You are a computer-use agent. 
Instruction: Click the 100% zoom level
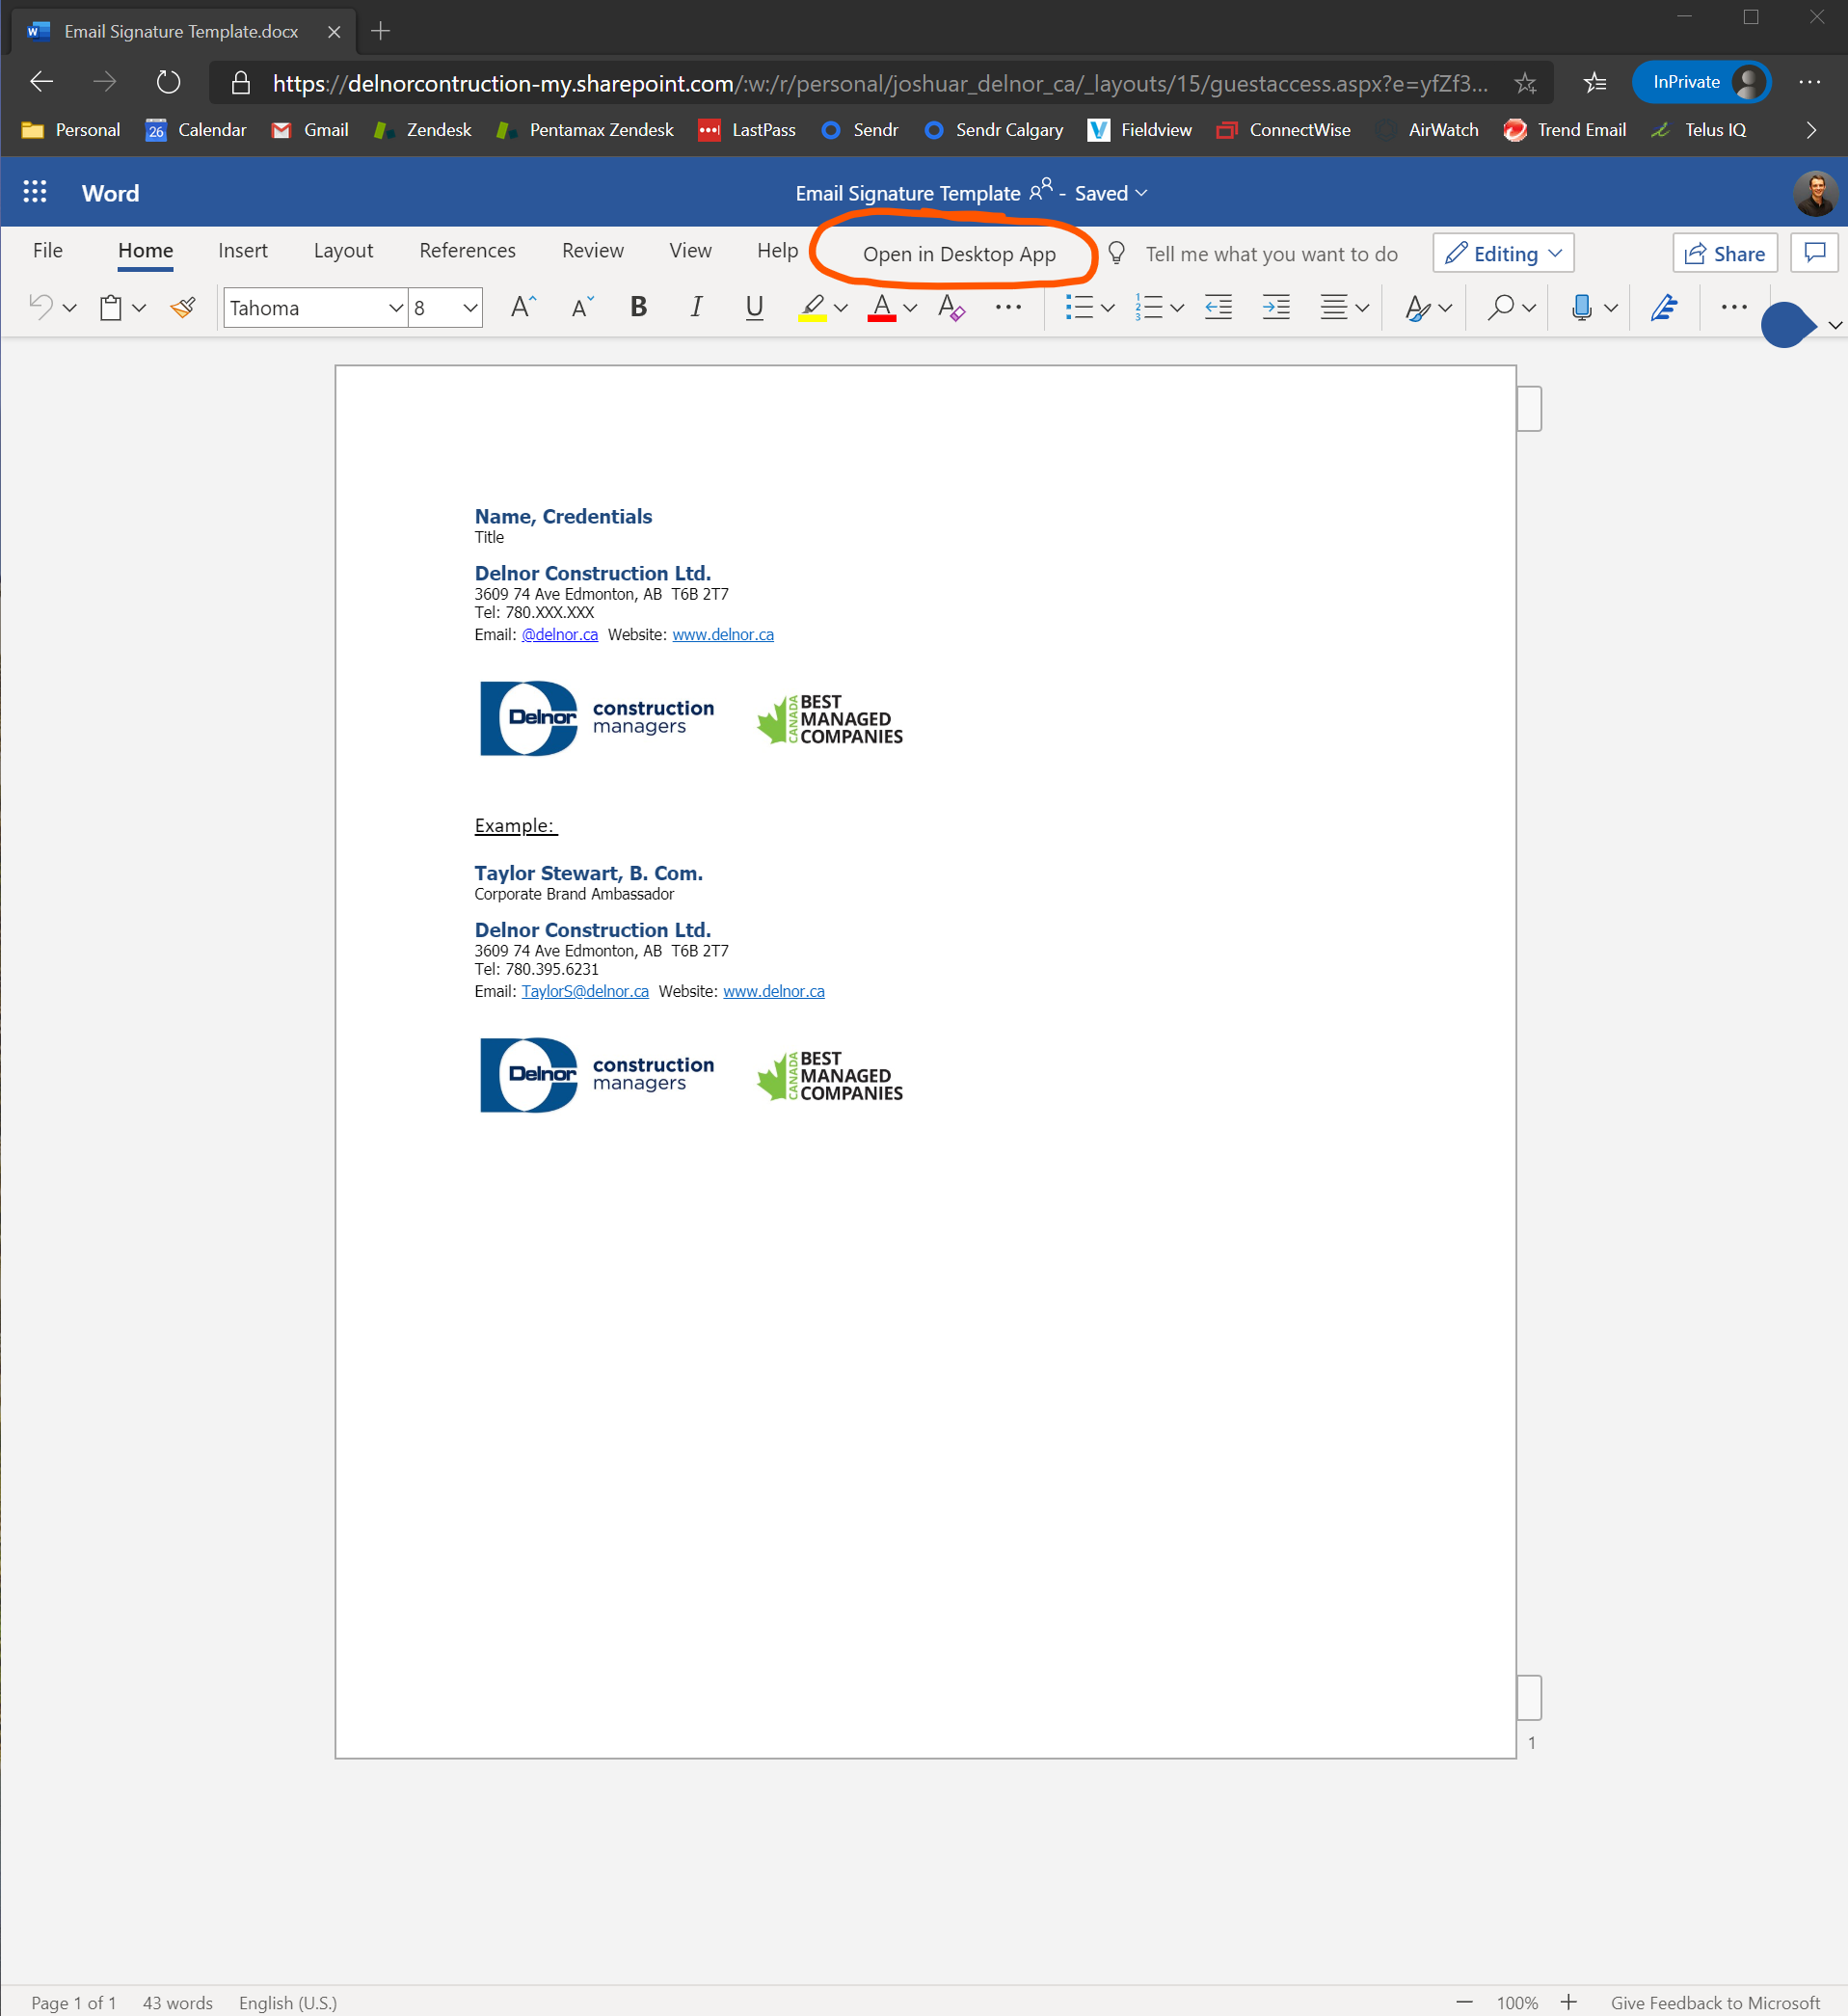point(1517,2002)
